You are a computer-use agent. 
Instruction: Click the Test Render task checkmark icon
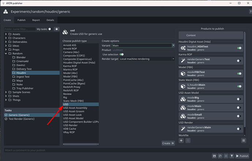click(x=6, y=119)
